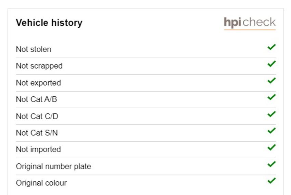This screenshot has height=195, width=291.
Task: Click the checkmark for Not Cat S/N
Action: coord(271,131)
